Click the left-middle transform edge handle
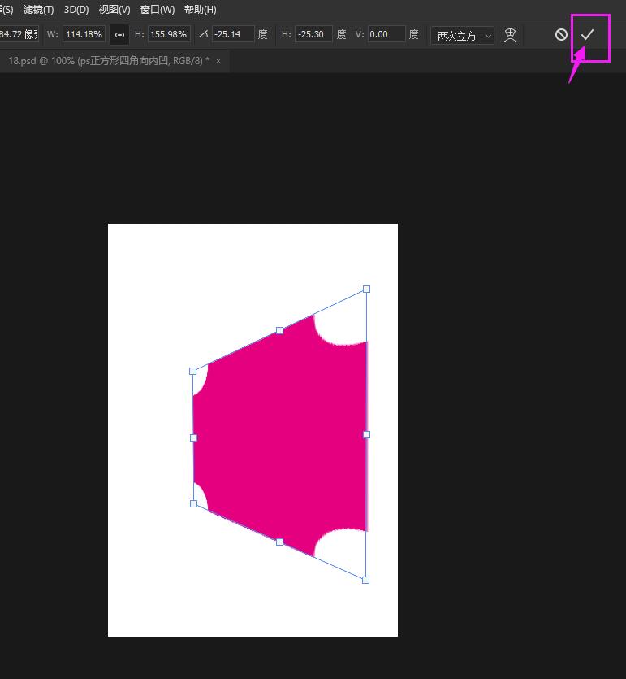The height and width of the screenshot is (679, 626). (x=194, y=437)
